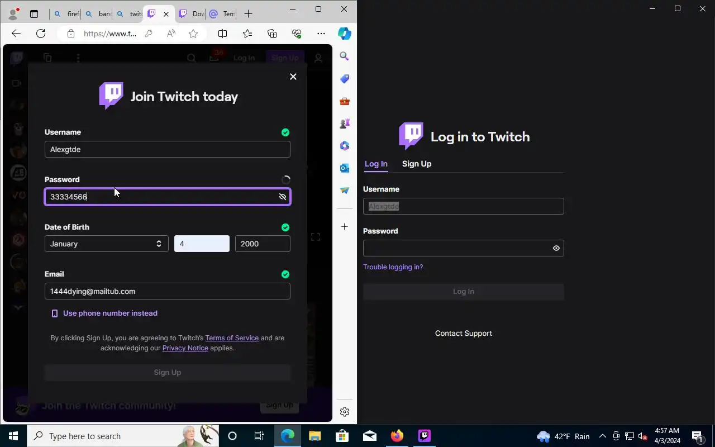Viewport: 715px width, 447px height.
Task: Open a new Edge tab
Action: [x=249, y=14]
